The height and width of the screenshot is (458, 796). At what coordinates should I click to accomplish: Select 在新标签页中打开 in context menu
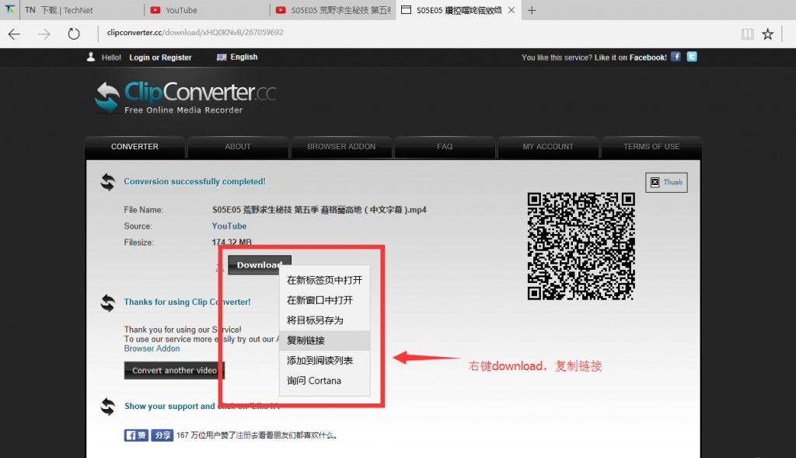point(325,280)
